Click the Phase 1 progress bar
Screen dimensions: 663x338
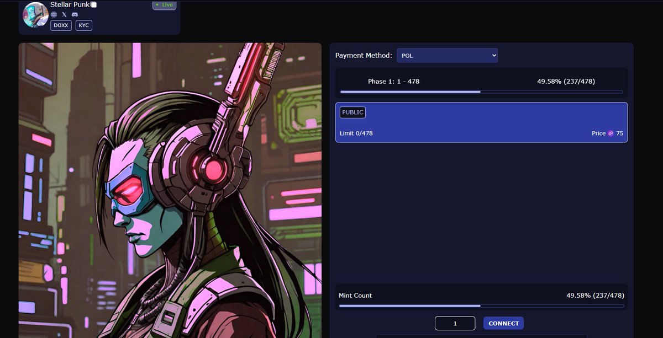point(481,92)
